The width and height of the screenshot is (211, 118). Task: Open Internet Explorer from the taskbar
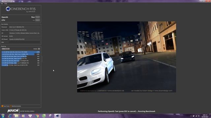click(x=10, y=116)
